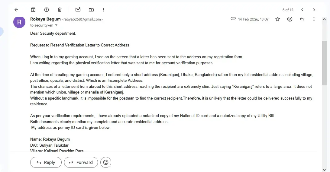Open emoji reaction button beside Forward
Viewport: 330px width, 172px height.
105,162
